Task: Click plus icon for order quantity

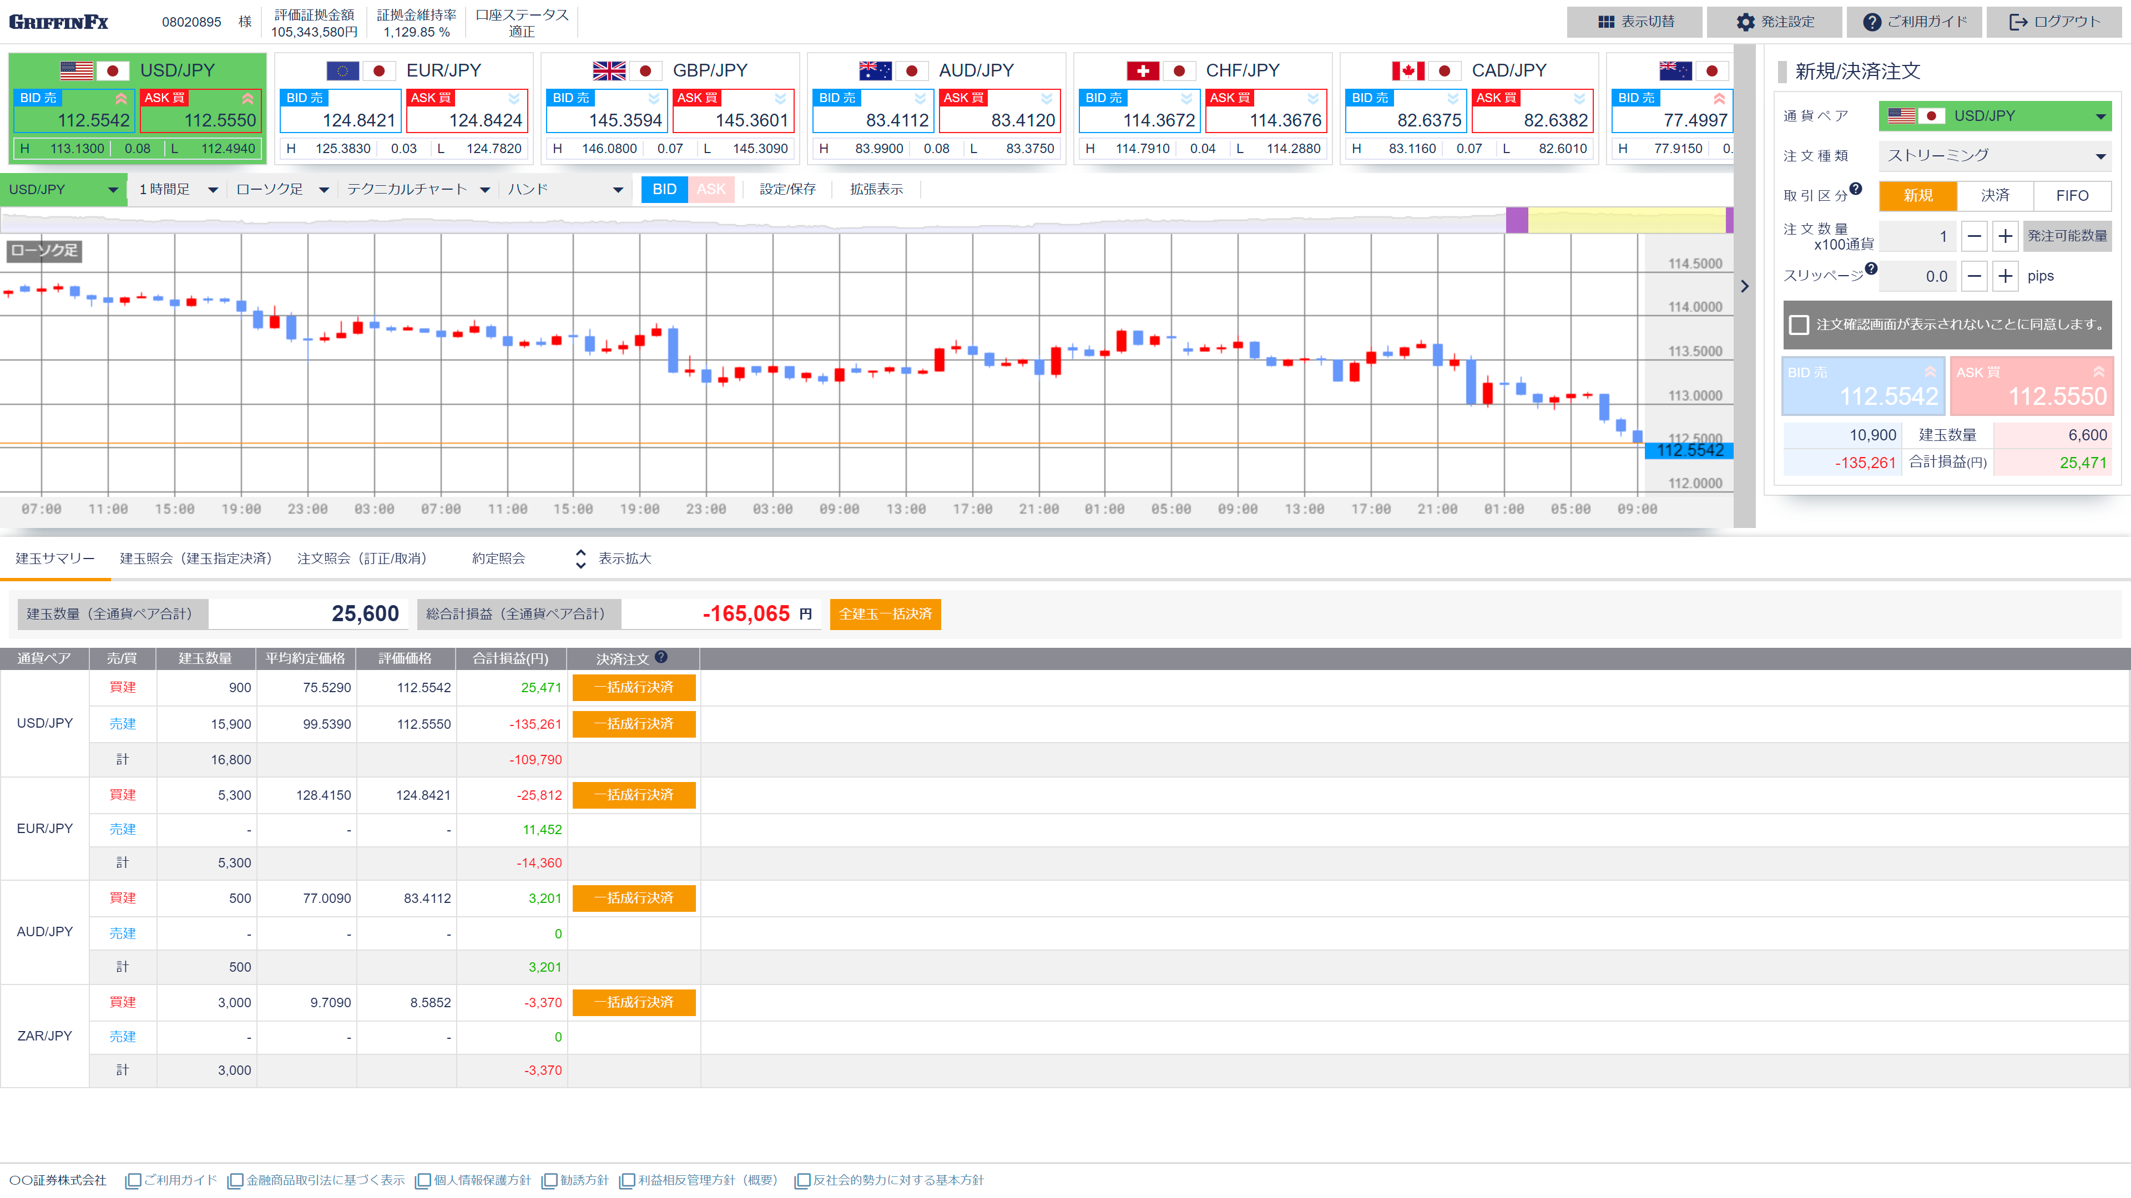Action: point(2005,236)
